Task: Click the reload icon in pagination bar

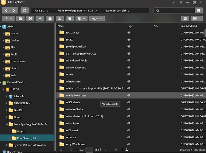Action: 127,150
